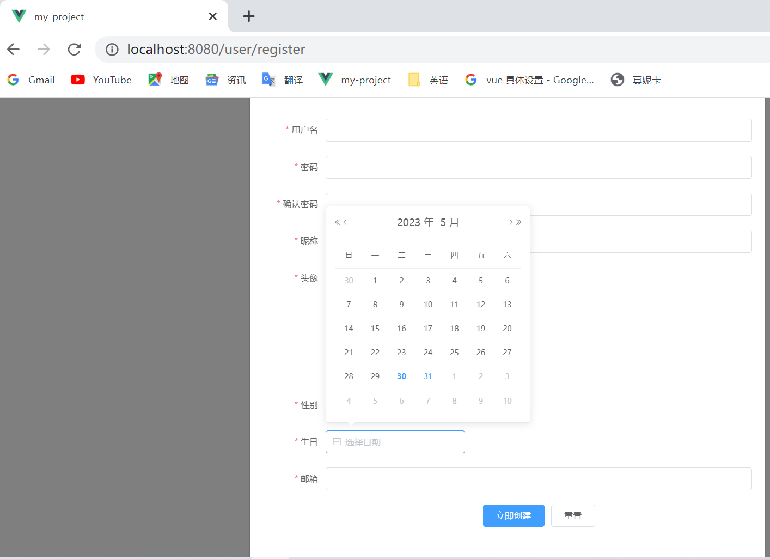The width and height of the screenshot is (770, 559).
Task: Go to previous year with double left arrow
Action: pos(338,222)
